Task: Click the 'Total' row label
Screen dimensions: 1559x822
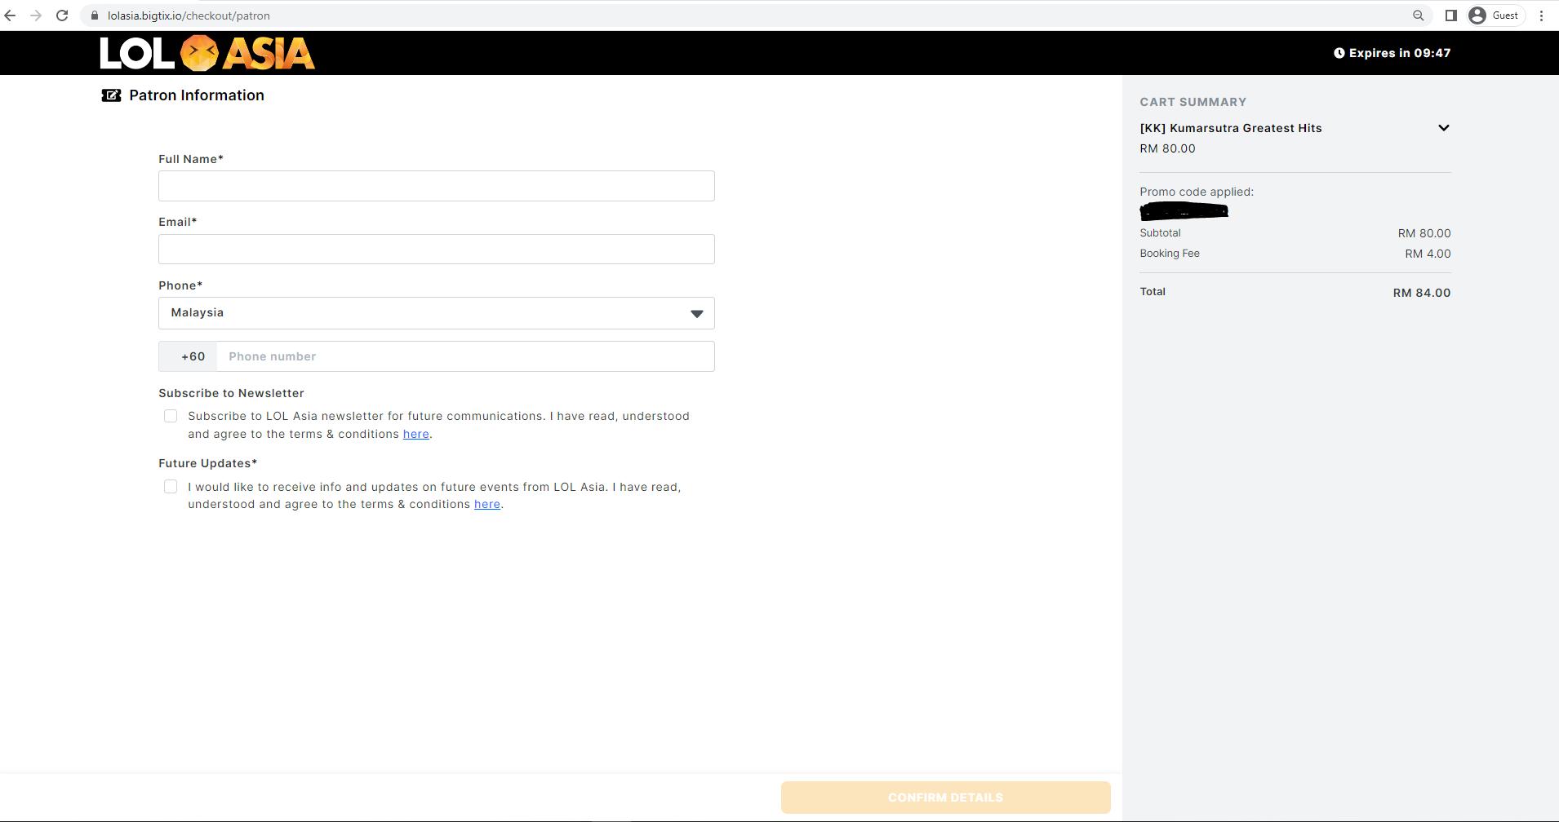Action: coord(1153,292)
